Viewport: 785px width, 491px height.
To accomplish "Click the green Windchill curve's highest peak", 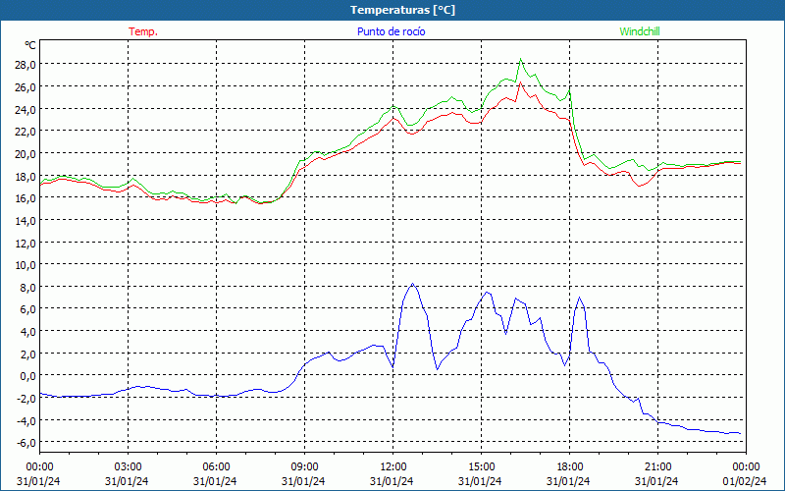I will (521, 59).
